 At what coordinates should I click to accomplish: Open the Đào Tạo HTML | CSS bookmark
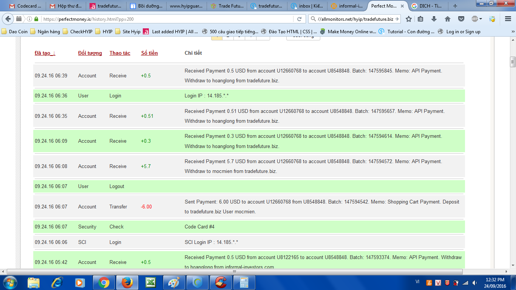point(289,32)
